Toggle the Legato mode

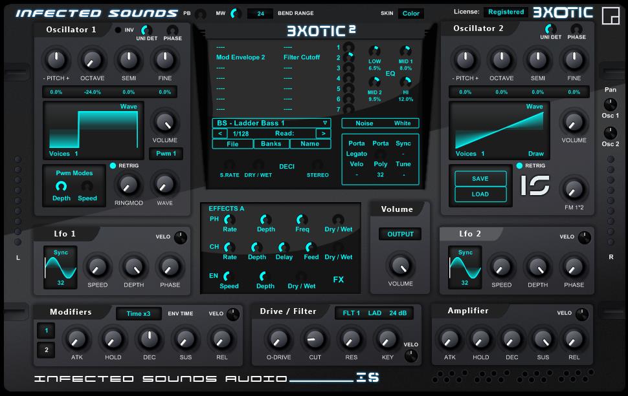coord(357,154)
